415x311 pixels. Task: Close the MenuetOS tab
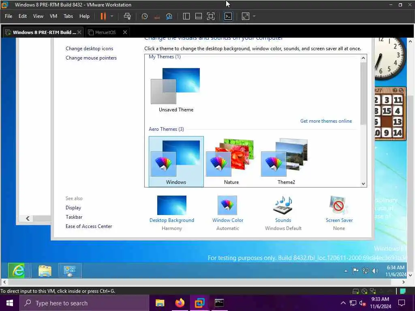click(125, 32)
